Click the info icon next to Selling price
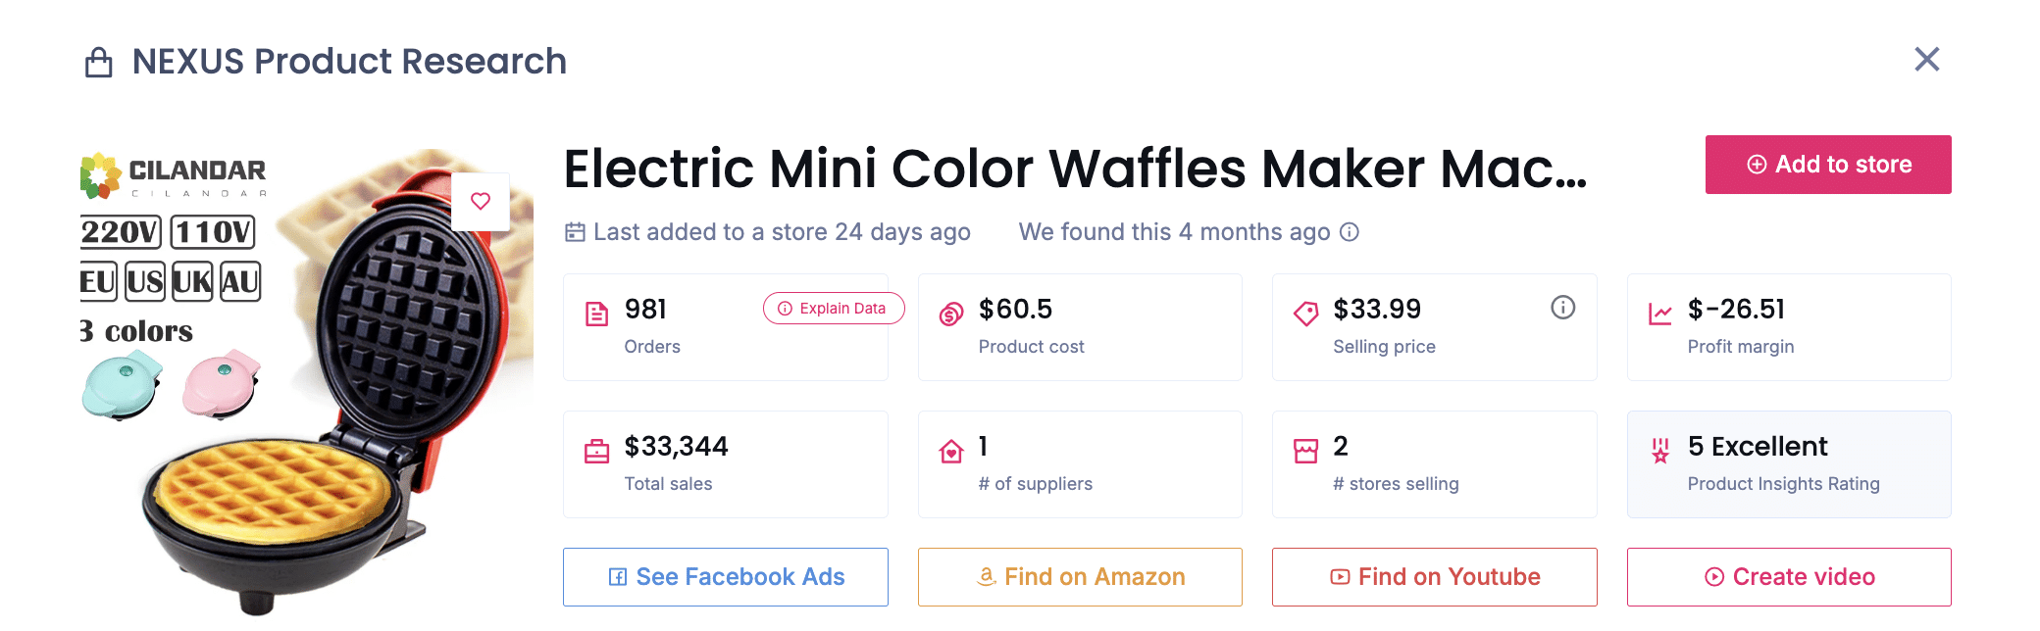This screenshot has height=631, width=2040. pyautogui.click(x=1563, y=307)
